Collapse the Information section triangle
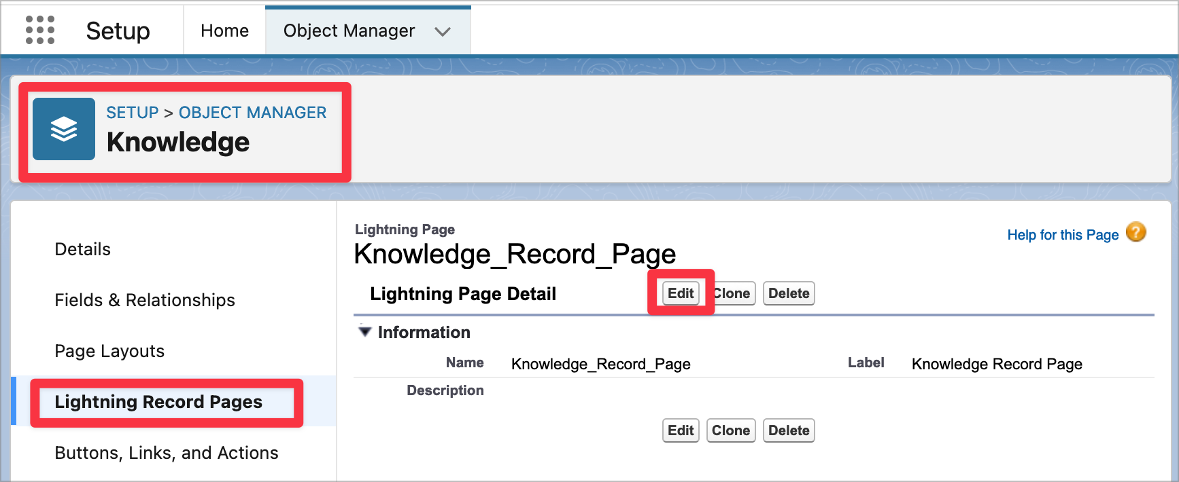This screenshot has height=482, width=1179. pos(365,332)
